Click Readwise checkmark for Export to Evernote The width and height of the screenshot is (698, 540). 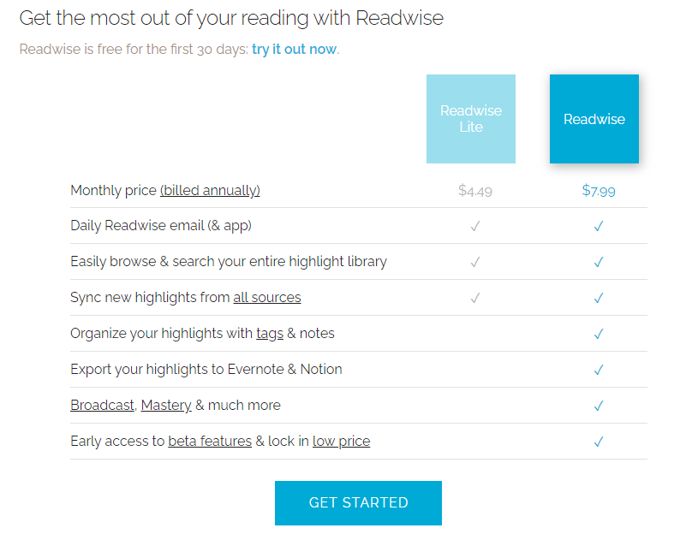pyautogui.click(x=599, y=370)
